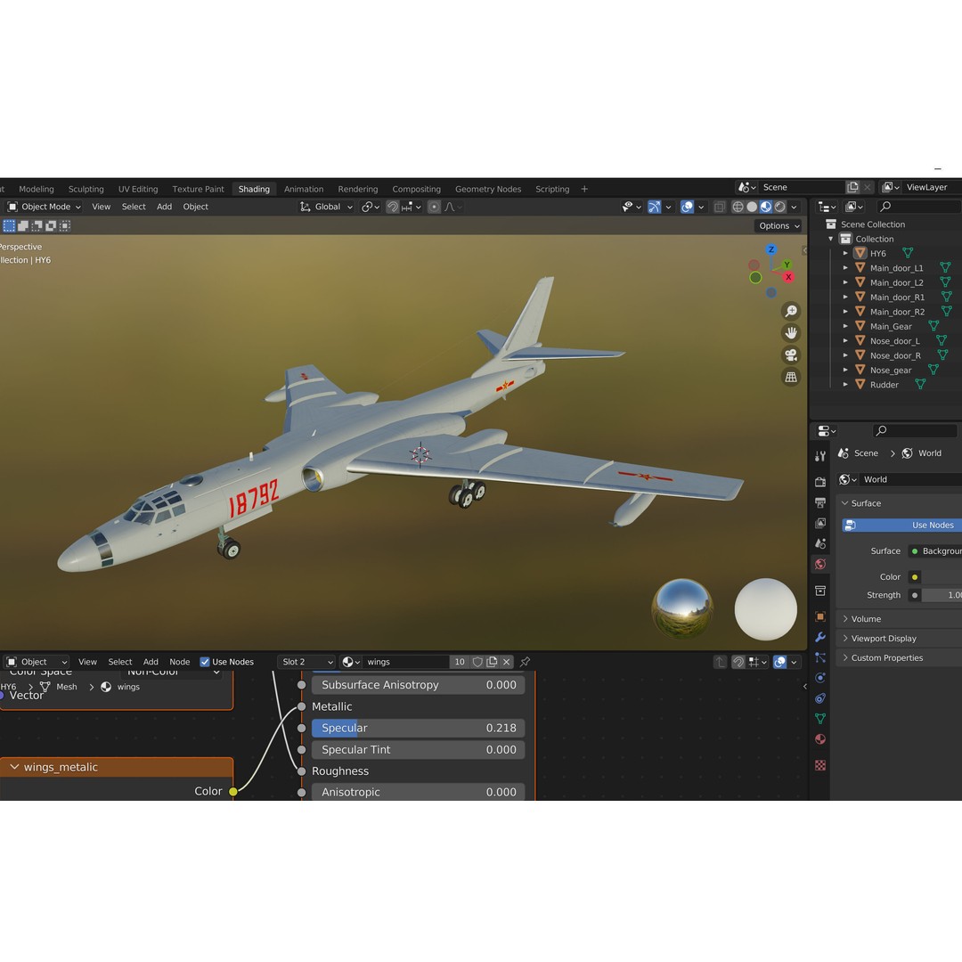Open the Particles properties tab icon
Screen dimensions: 962x962
(x=820, y=657)
